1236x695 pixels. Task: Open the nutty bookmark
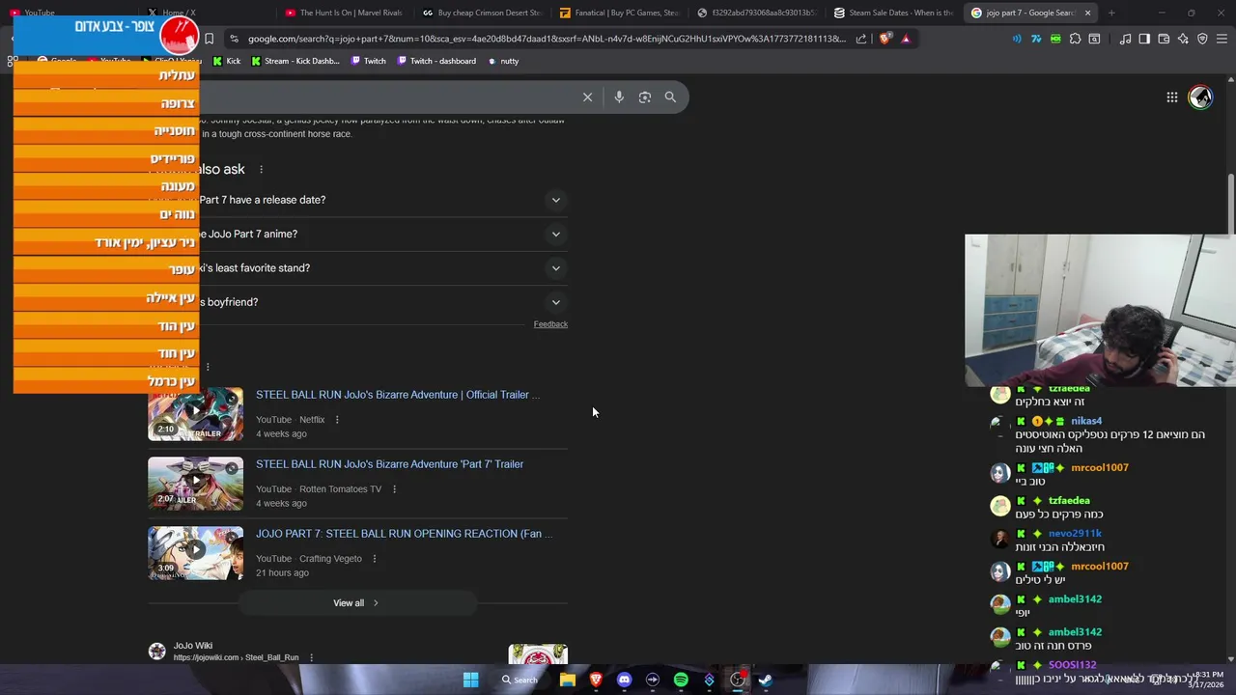click(x=503, y=61)
